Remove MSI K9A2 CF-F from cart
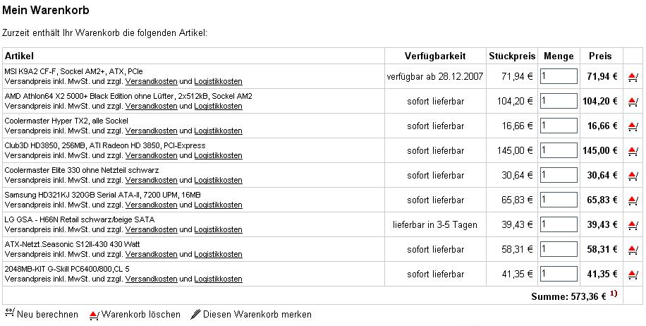646x326 pixels. (633, 77)
